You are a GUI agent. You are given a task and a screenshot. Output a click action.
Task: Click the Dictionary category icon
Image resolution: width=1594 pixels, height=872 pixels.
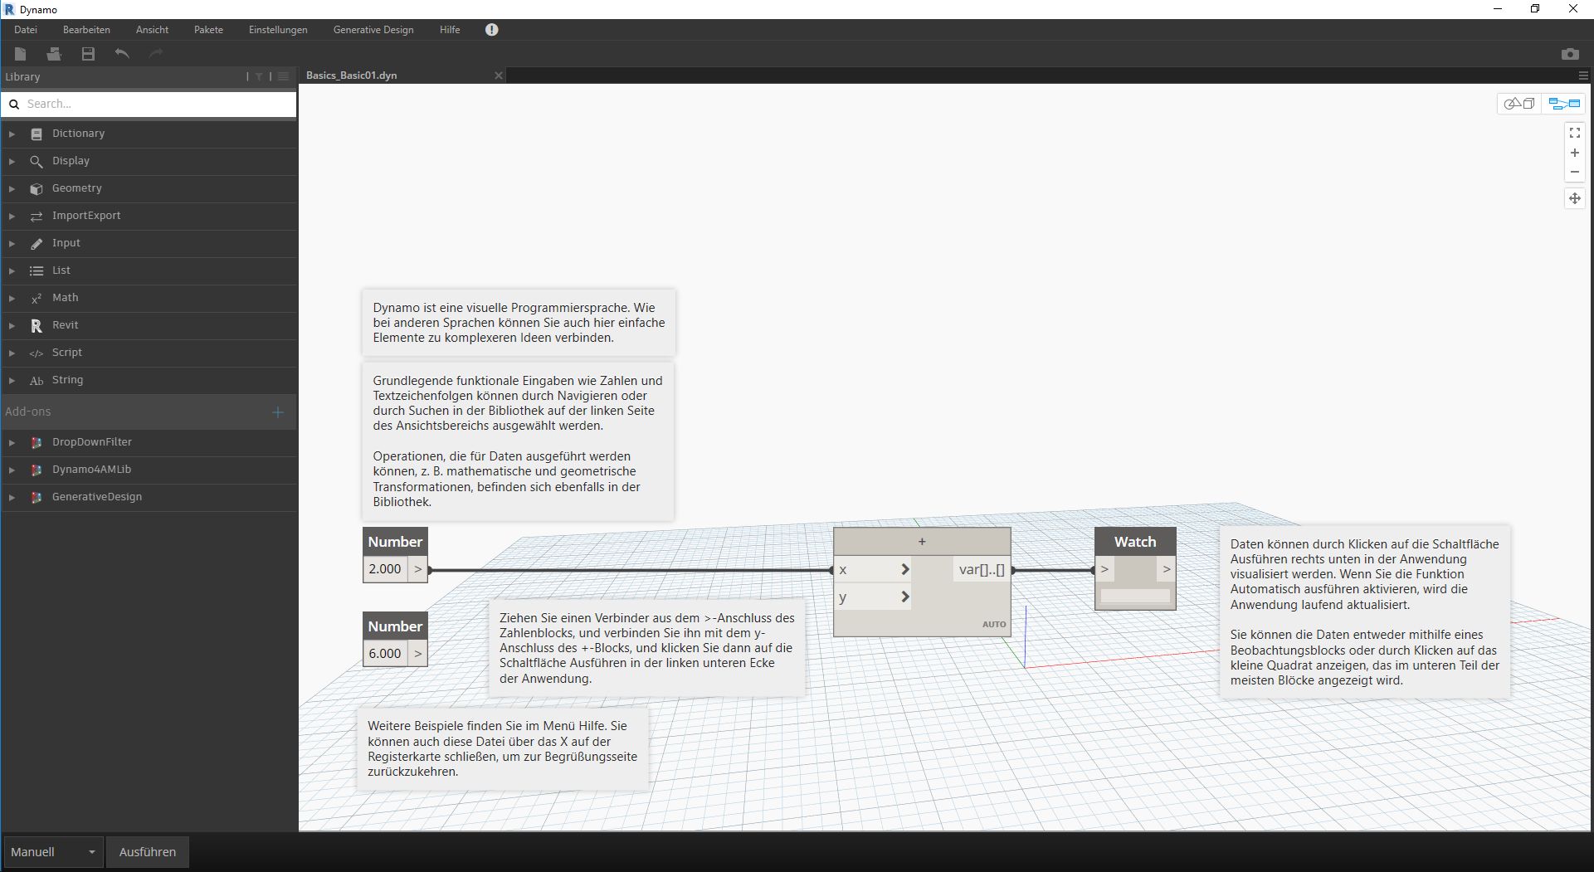(37, 134)
